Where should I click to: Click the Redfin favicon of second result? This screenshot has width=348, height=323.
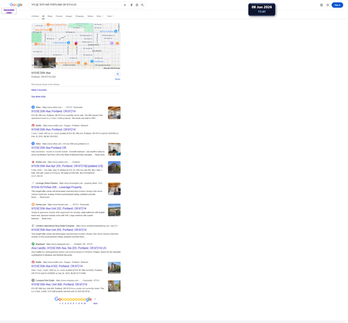tap(33, 126)
